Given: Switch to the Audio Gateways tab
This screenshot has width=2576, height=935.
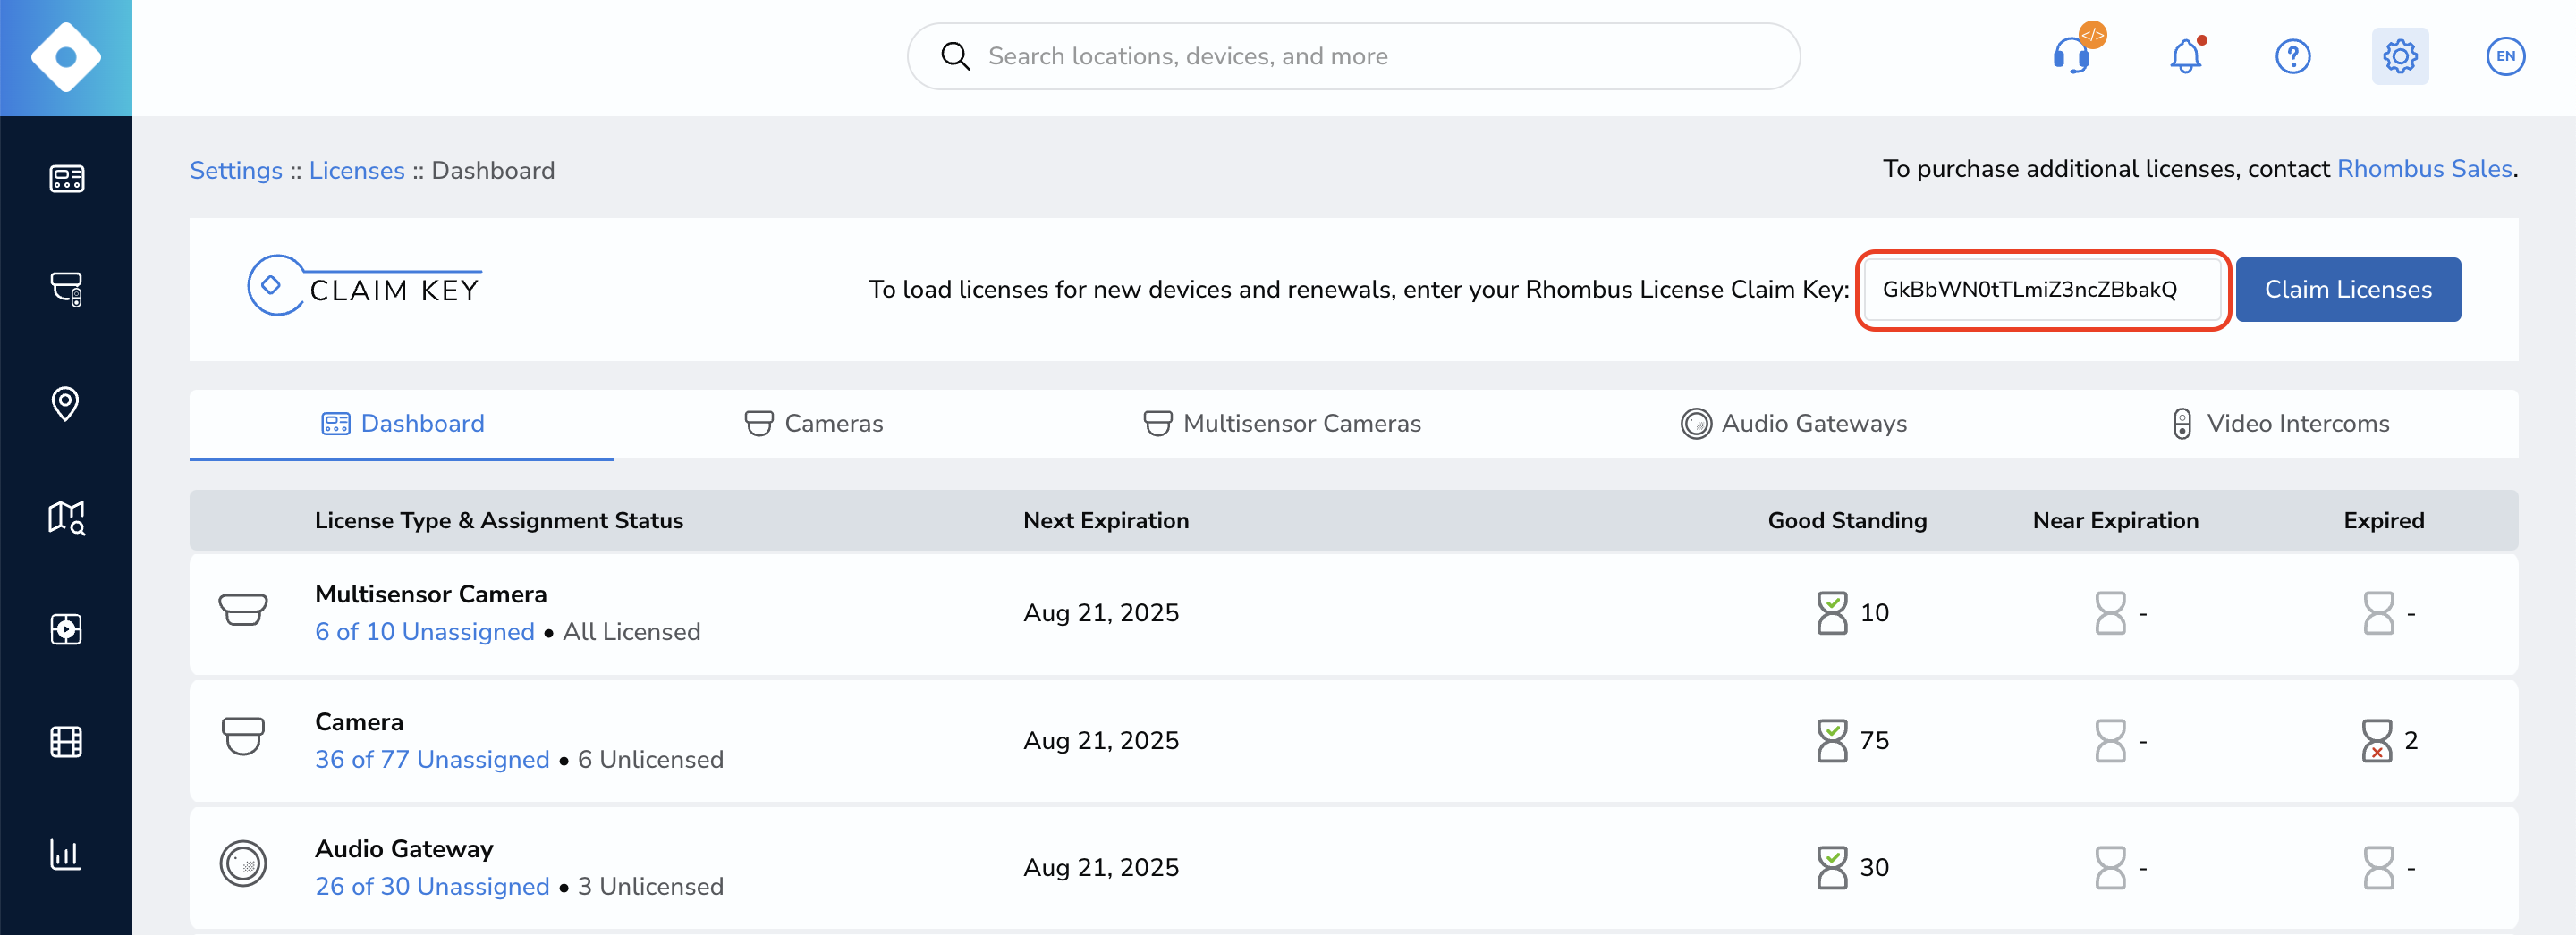Looking at the screenshot, I should click(x=1794, y=424).
